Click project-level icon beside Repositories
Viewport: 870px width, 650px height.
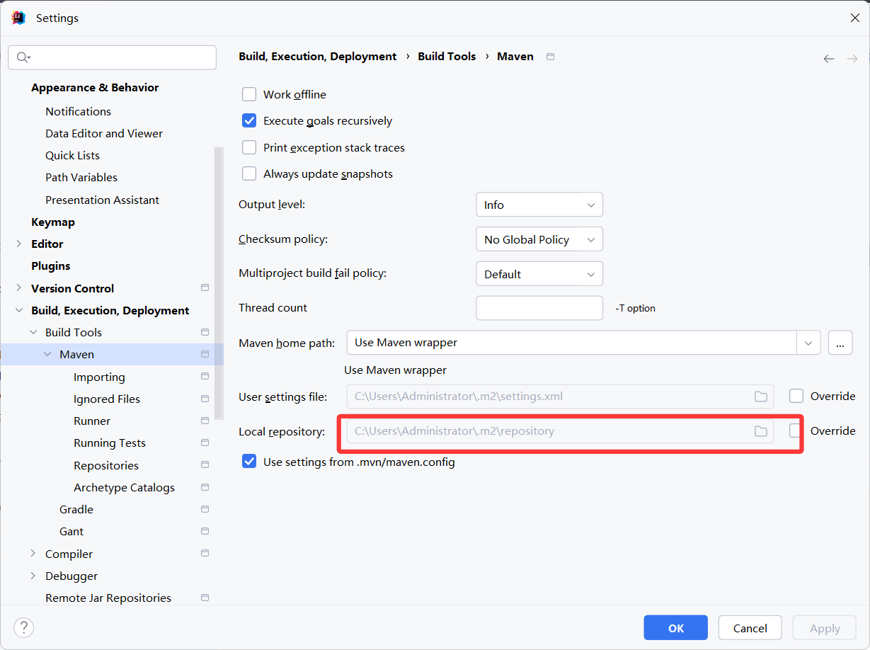click(x=205, y=465)
